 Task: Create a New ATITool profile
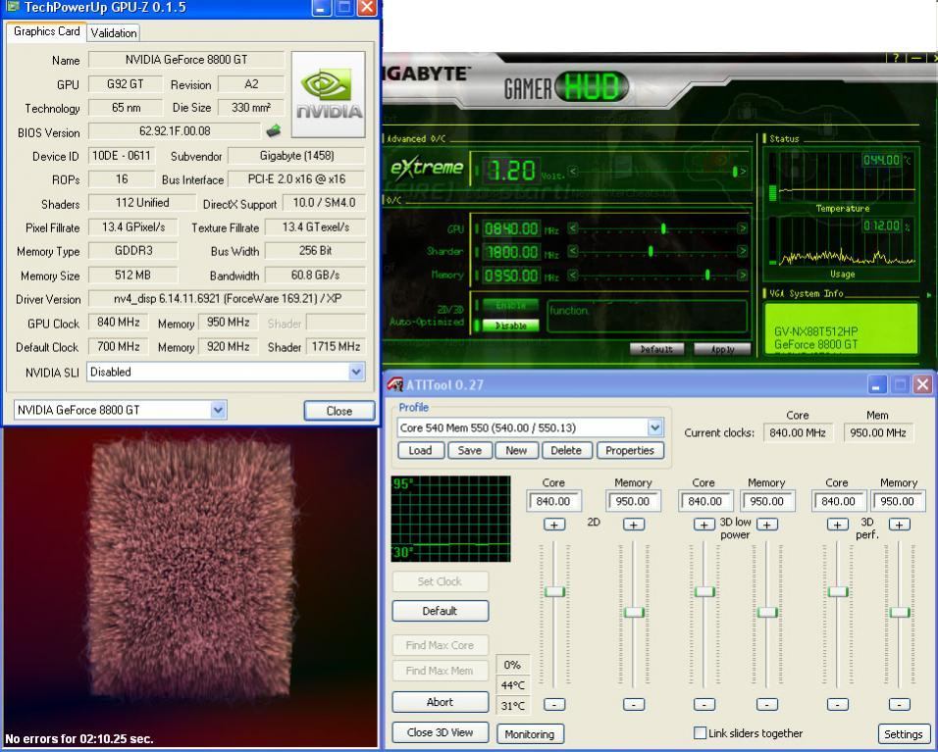coord(516,450)
